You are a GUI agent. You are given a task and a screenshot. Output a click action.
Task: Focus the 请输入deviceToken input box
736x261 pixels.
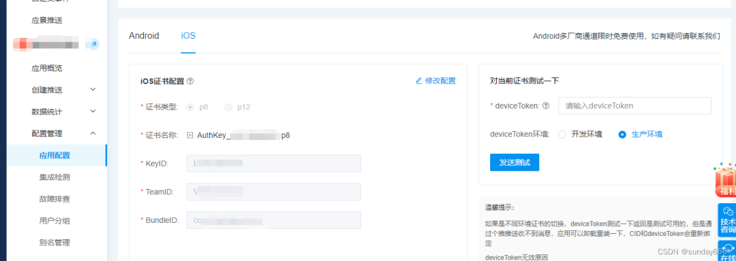[634, 106]
